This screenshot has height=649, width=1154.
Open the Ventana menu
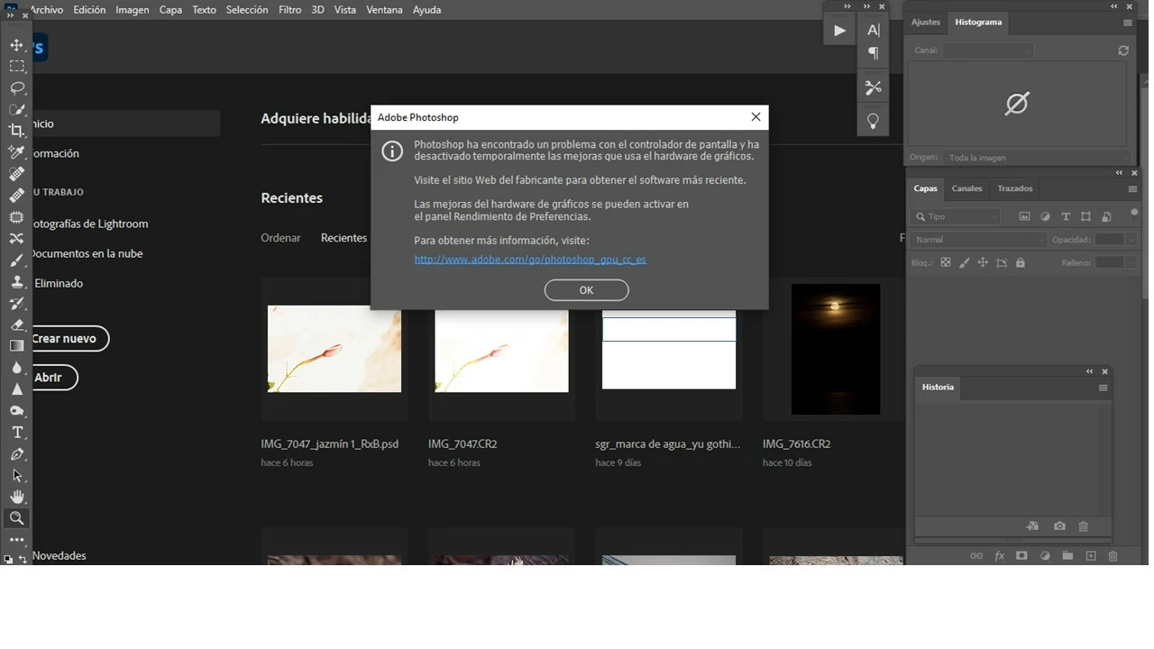click(x=384, y=10)
